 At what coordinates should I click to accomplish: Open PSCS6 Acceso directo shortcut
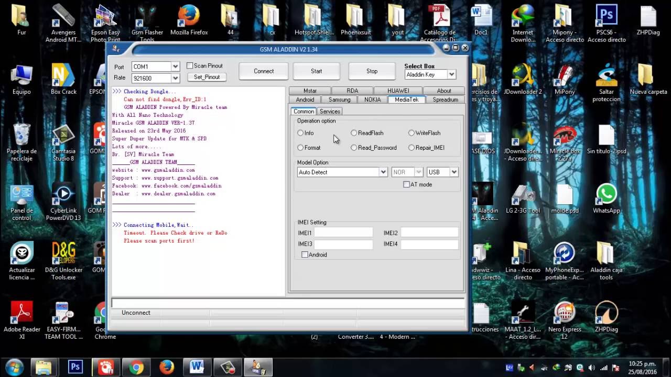point(607,22)
